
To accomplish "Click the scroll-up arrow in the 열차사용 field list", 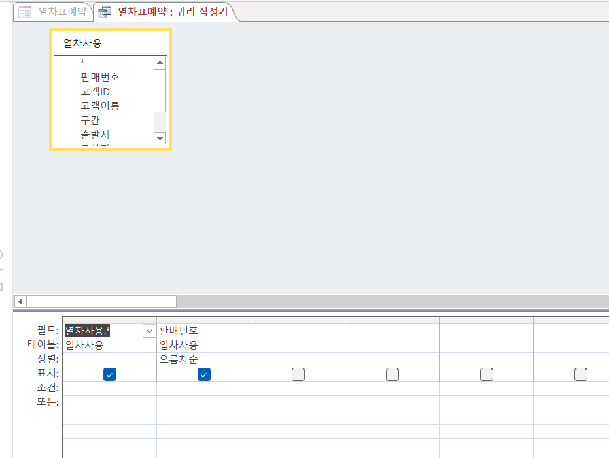I will click(x=160, y=63).
